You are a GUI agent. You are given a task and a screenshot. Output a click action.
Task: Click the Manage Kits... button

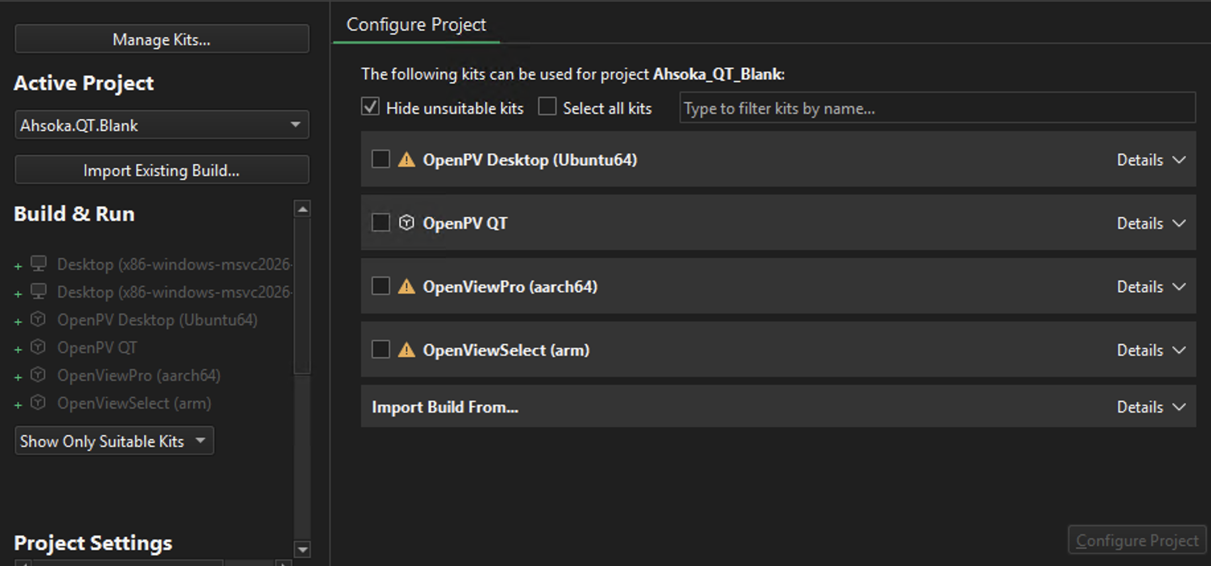[162, 39]
